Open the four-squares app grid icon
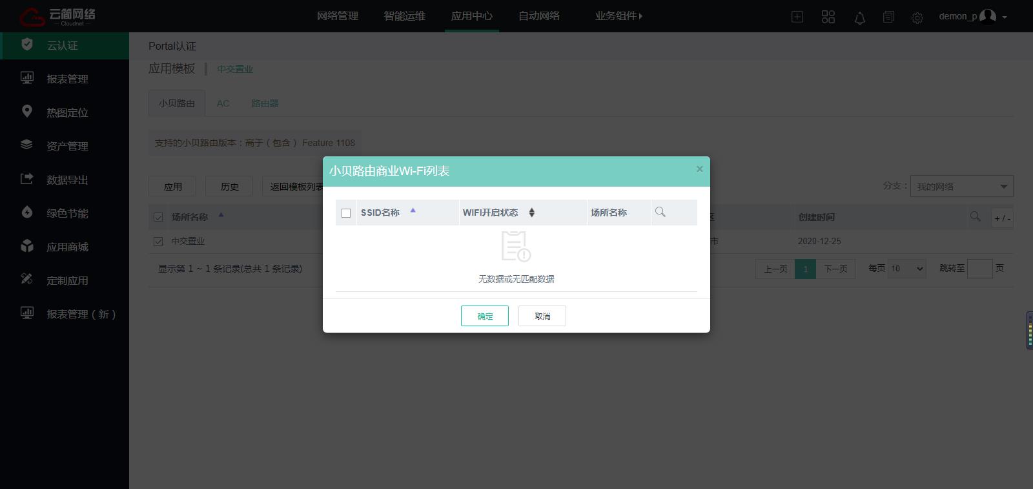Image resolution: width=1033 pixels, height=489 pixels. (828, 17)
